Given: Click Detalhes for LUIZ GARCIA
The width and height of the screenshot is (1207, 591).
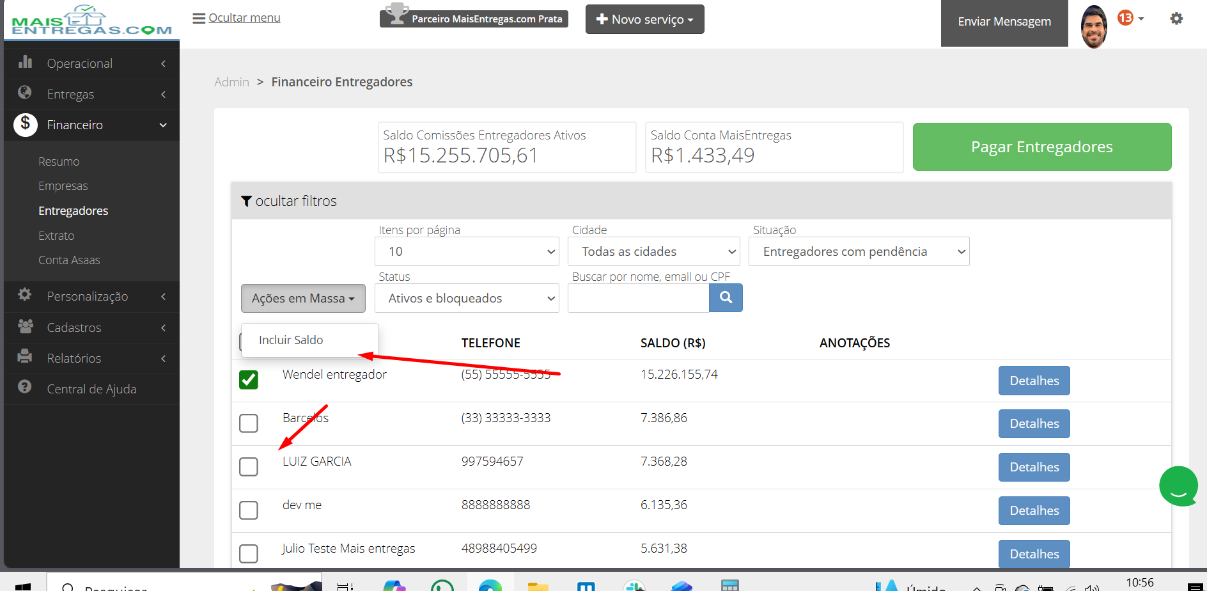Looking at the screenshot, I should (1034, 467).
